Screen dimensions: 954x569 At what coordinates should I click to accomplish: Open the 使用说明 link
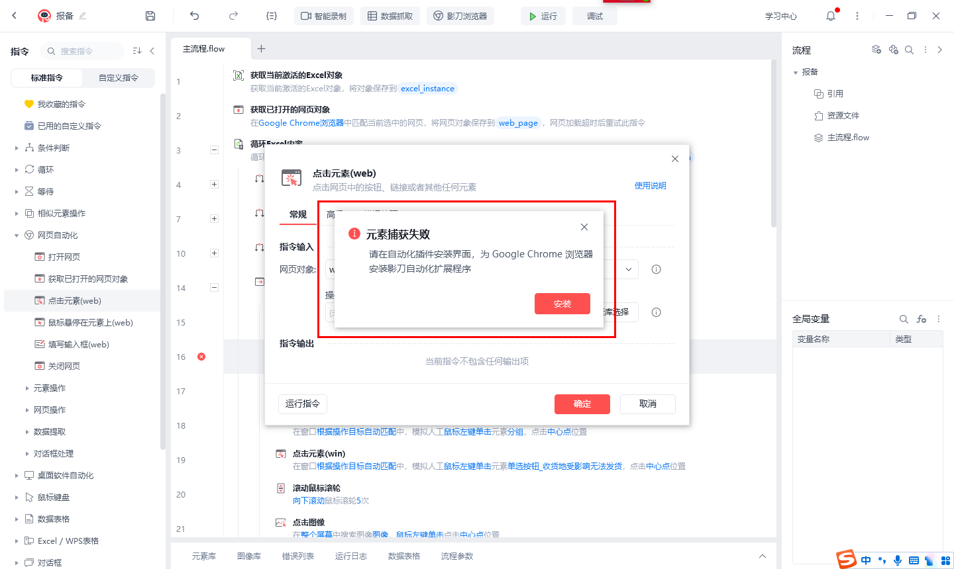point(651,186)
